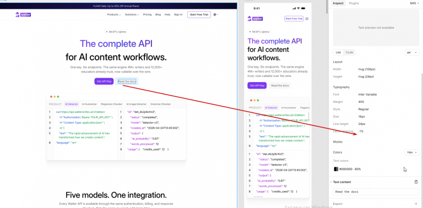Click the Read the docs text content field
This screenshot has height=208, width=423.
[x=376, y=192]
